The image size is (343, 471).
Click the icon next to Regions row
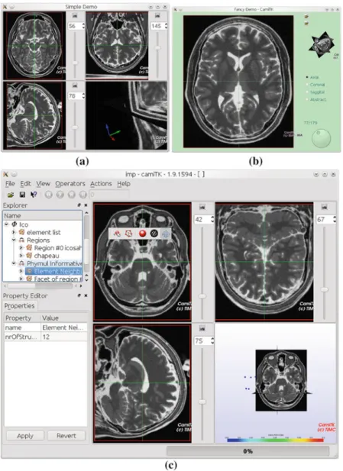[x=21, y=240]
